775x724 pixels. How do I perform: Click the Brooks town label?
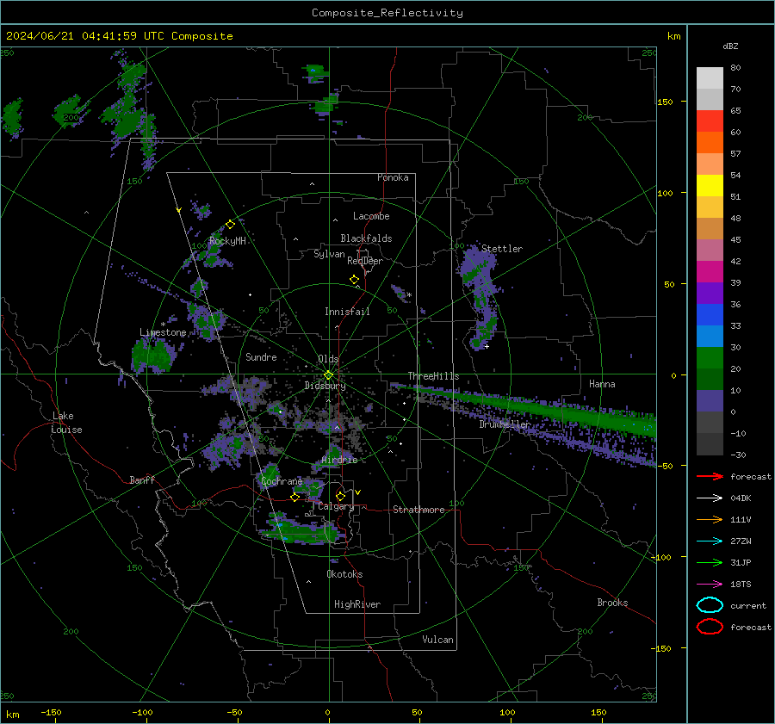(612, 603)
